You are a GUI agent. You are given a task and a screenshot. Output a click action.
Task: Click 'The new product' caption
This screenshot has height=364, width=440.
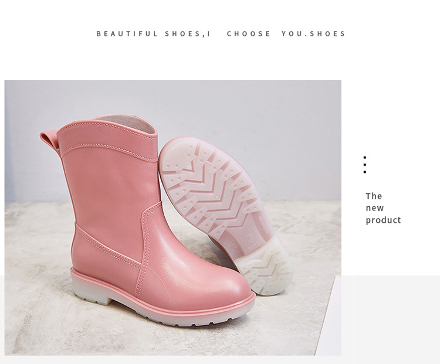point(383,208)
